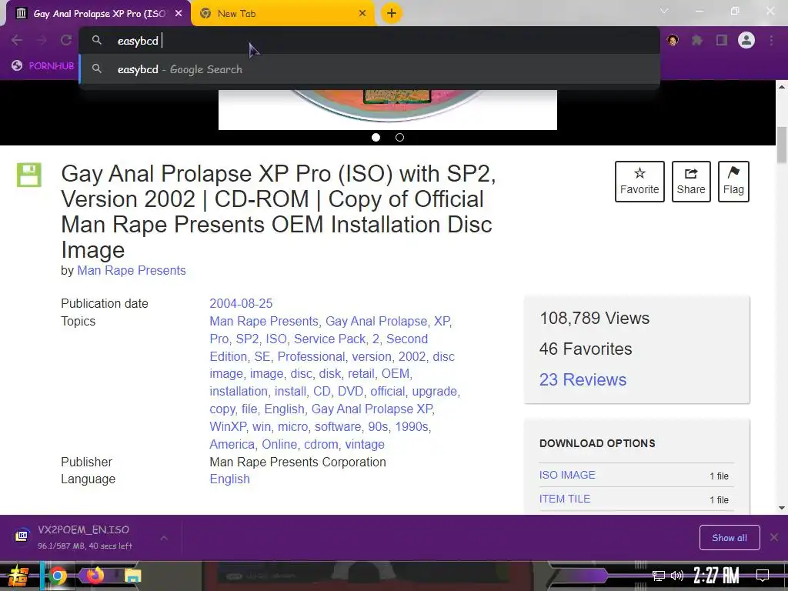This screenshot has height=591, width=788.
Task: Click the browser forward arrow
Action: tap(42, 40)
